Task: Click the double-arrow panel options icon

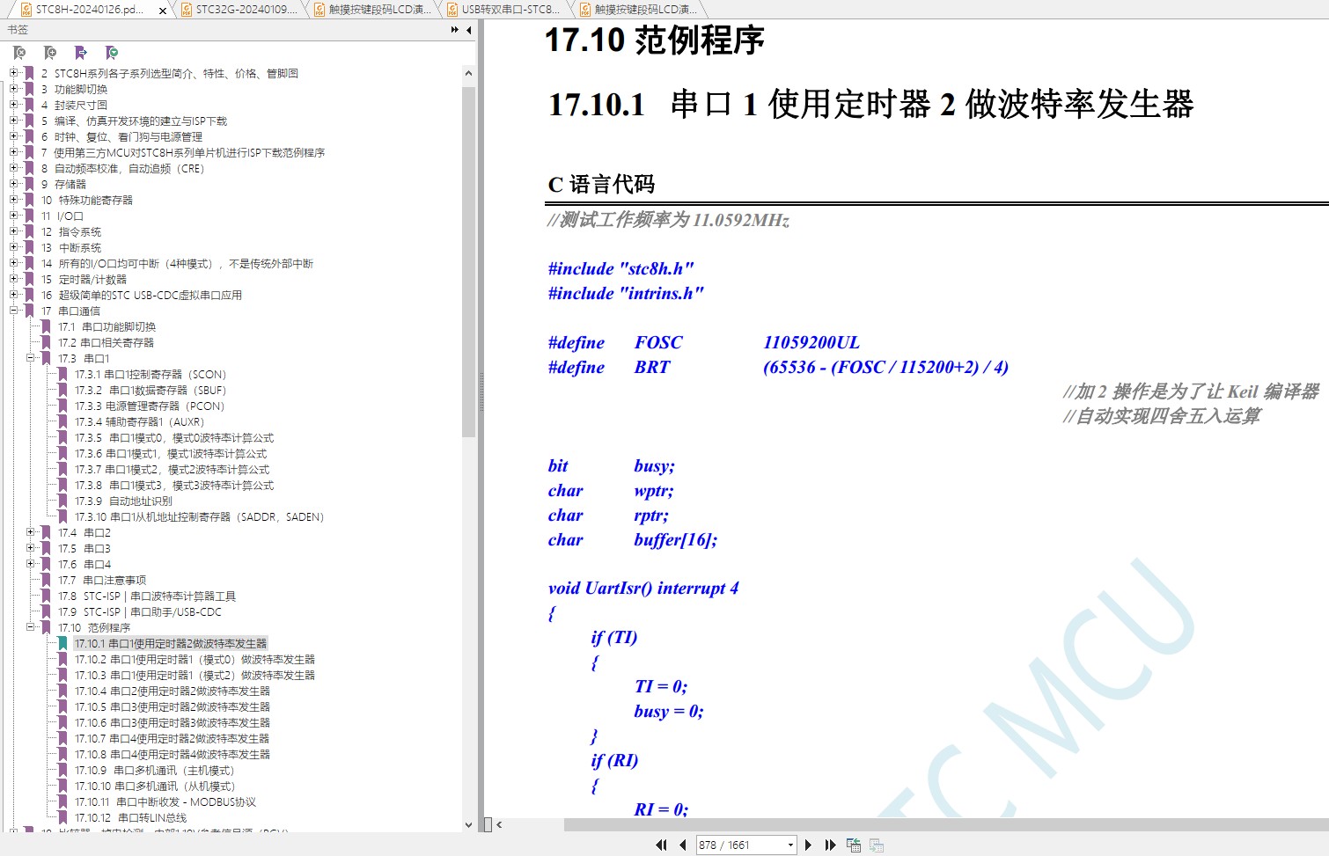Action: click(x=454, y=30)
